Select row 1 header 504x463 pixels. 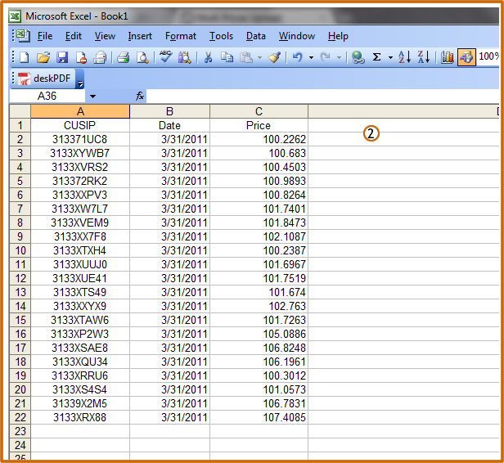pos(20,125)
